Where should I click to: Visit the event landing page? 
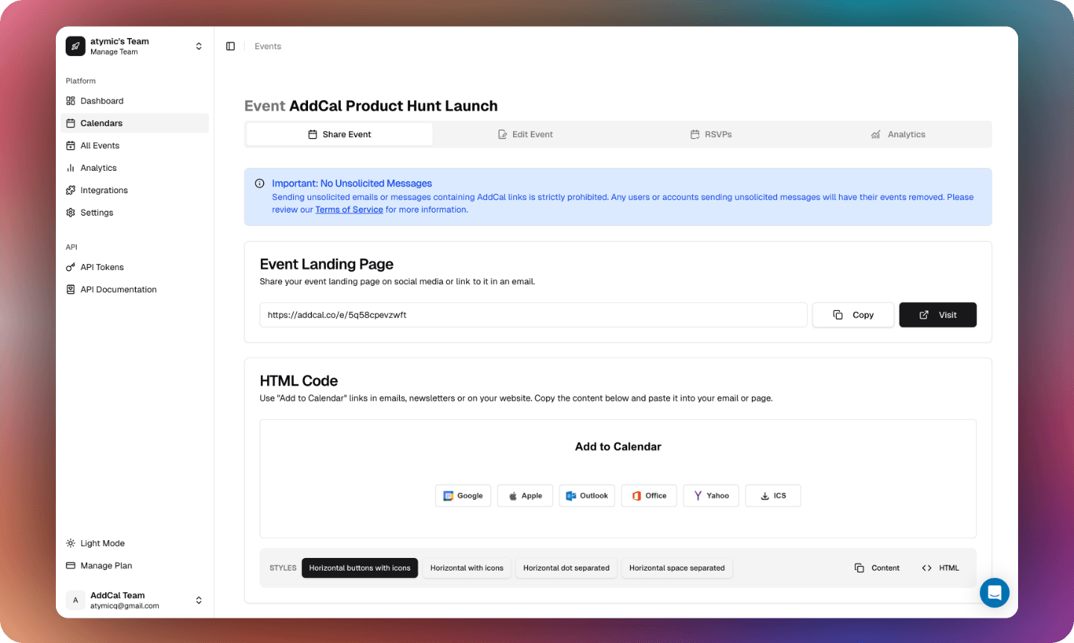938,315
